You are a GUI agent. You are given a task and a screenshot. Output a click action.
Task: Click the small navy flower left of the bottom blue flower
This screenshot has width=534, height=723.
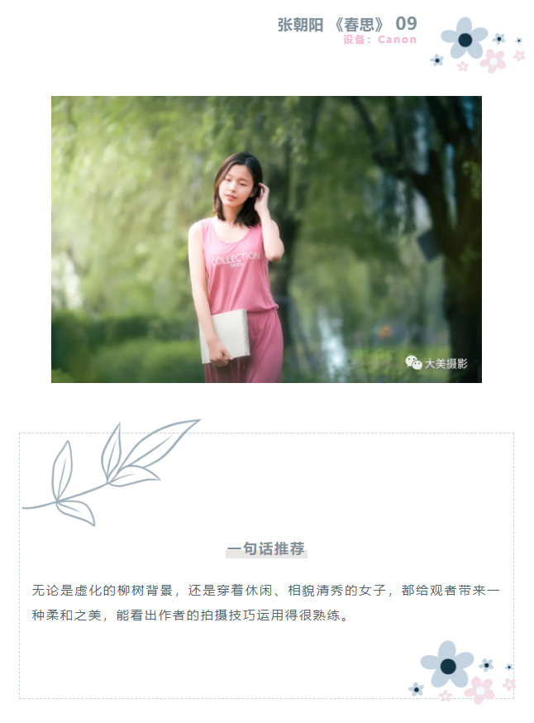click(x=416, y=689)
